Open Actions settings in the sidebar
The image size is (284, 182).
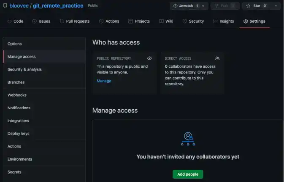coord(44,146)
